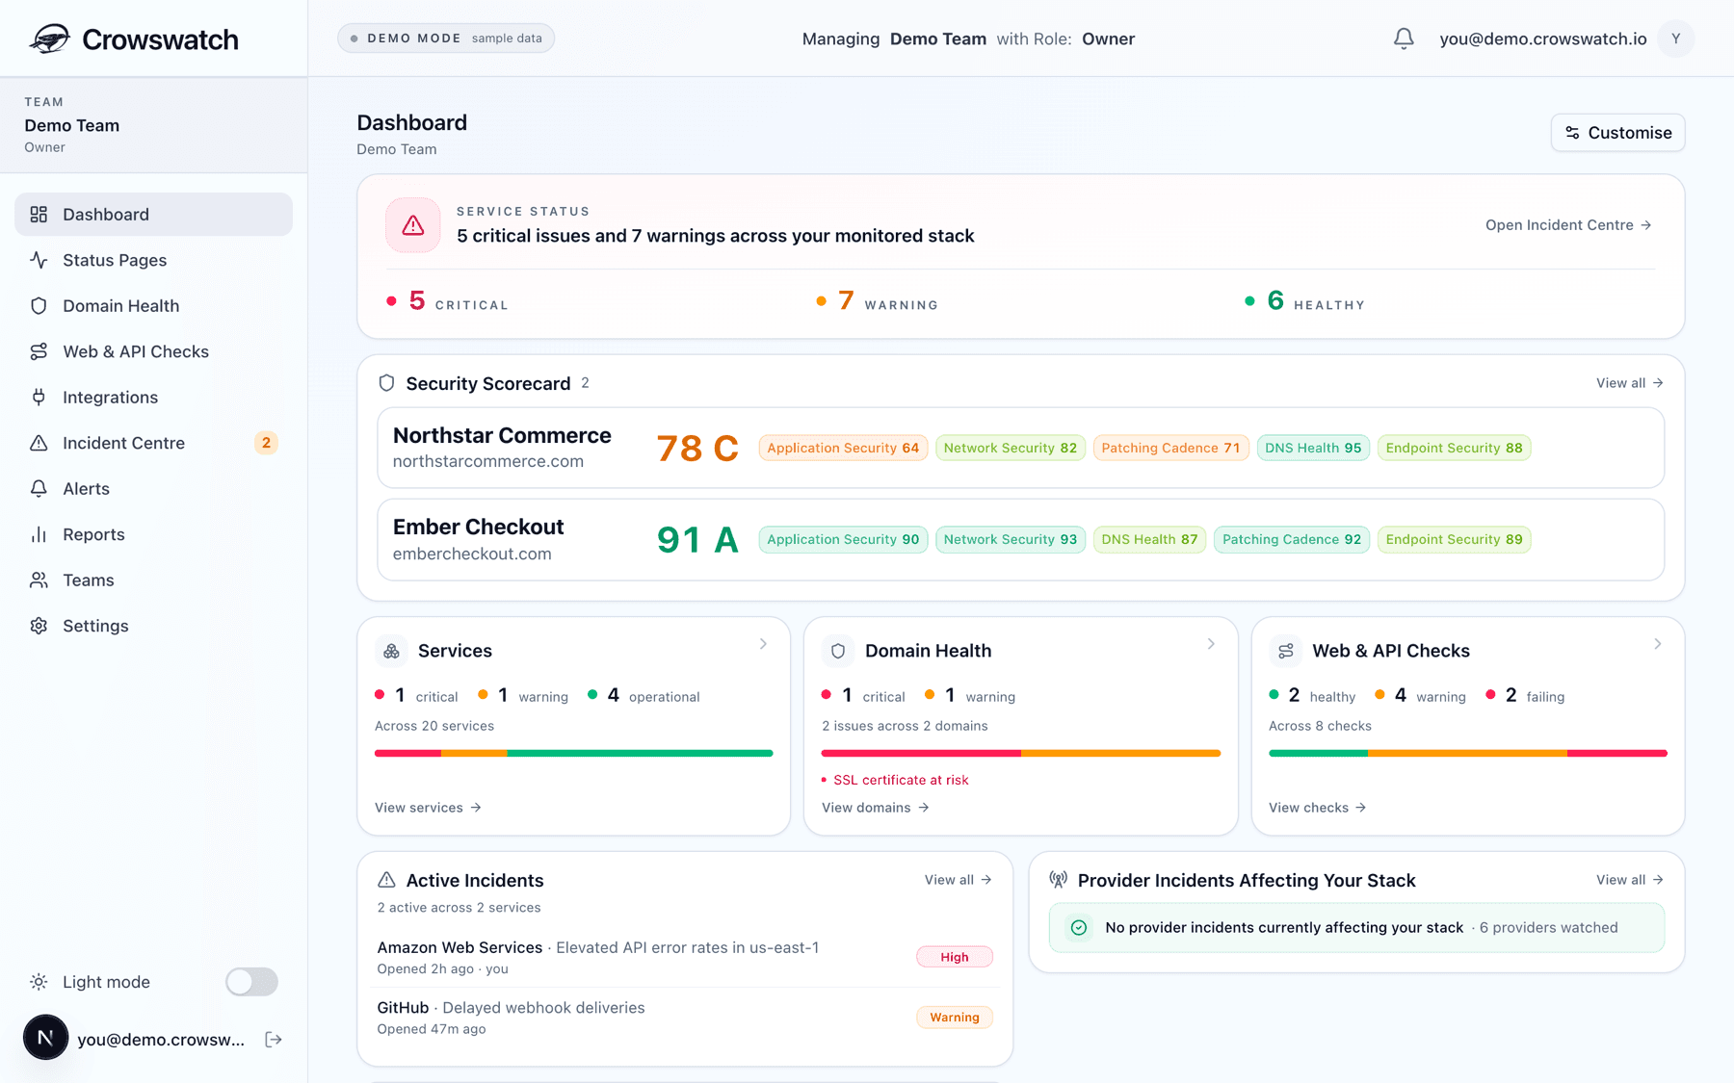1734x1083 pixels.
Task: Open the Ember Checkout scorecard row
Action: pos(1020,539)
